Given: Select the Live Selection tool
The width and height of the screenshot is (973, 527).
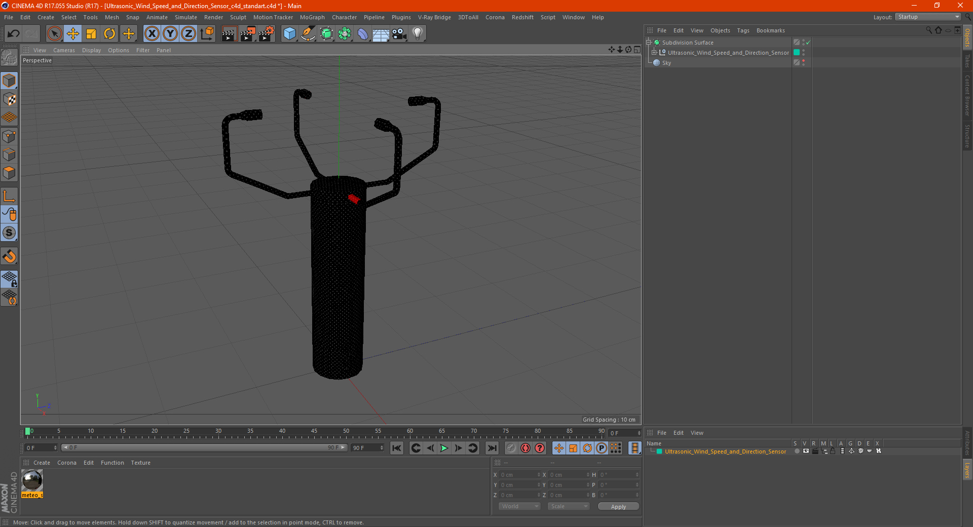Looking at the screenshot, I should coord(54,34).
